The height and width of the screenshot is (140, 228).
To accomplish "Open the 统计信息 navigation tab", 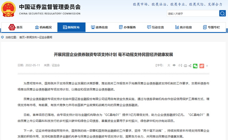I will pos(183,27).
